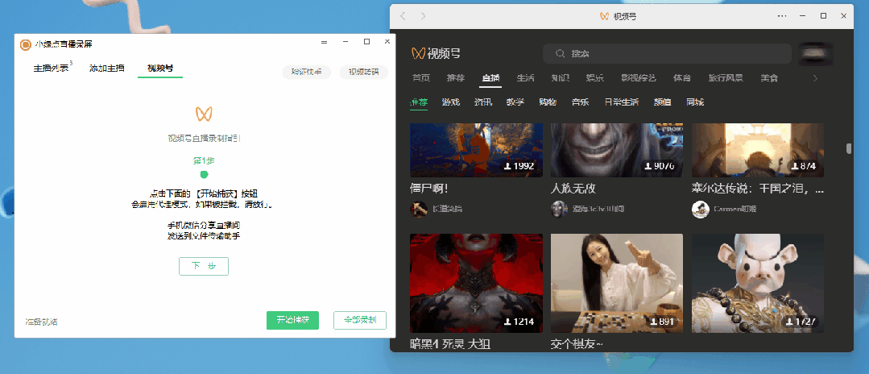Click the streamer avatar under 僵尸啊!

tap(419, 210)
